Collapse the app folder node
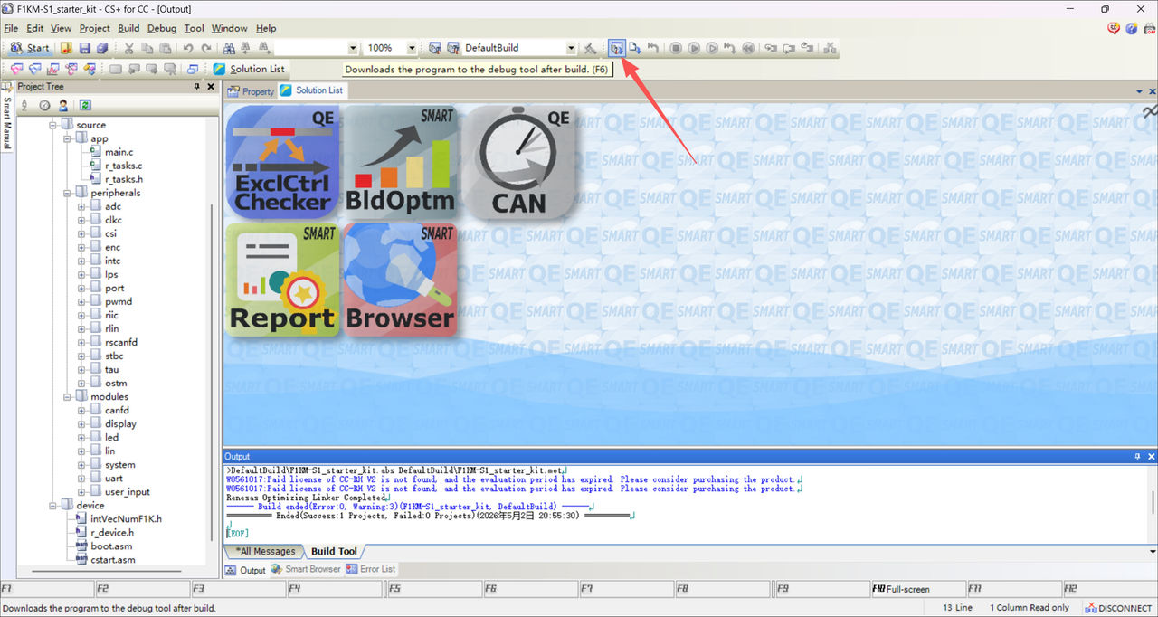Image resolution: width=1158 pixels, height=617 pixels. [x=67, y=138]
